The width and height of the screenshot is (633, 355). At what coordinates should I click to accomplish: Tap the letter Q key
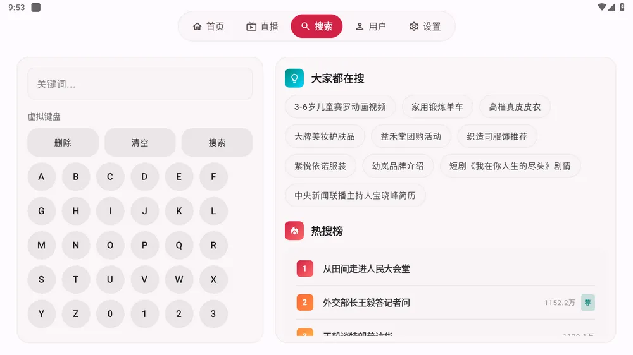[179, 245]
